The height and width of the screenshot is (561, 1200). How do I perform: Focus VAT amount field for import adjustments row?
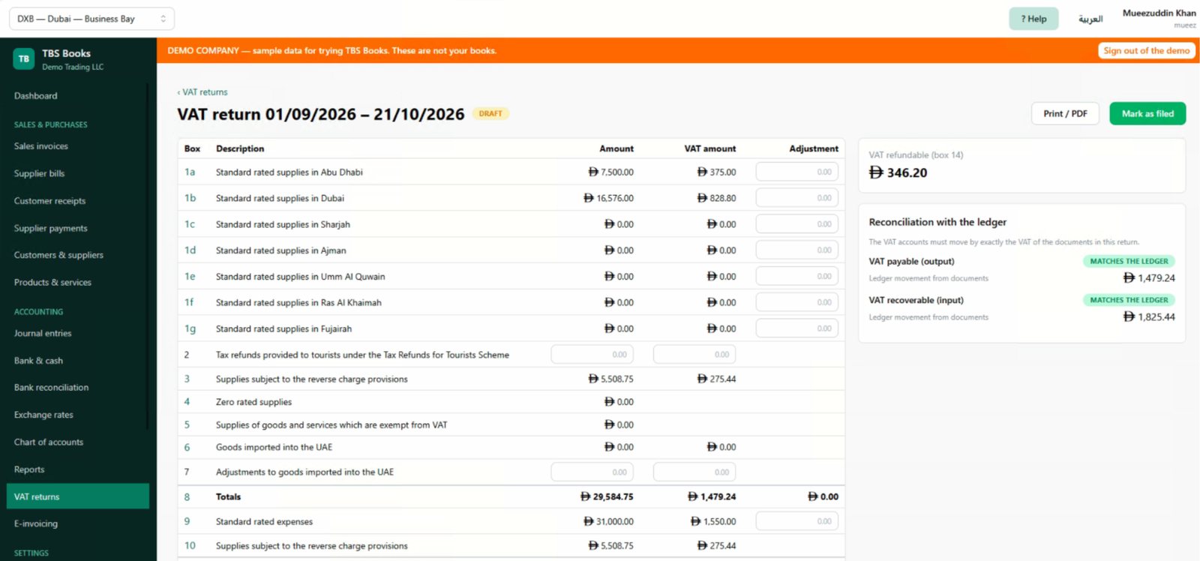tap(694, 472)
